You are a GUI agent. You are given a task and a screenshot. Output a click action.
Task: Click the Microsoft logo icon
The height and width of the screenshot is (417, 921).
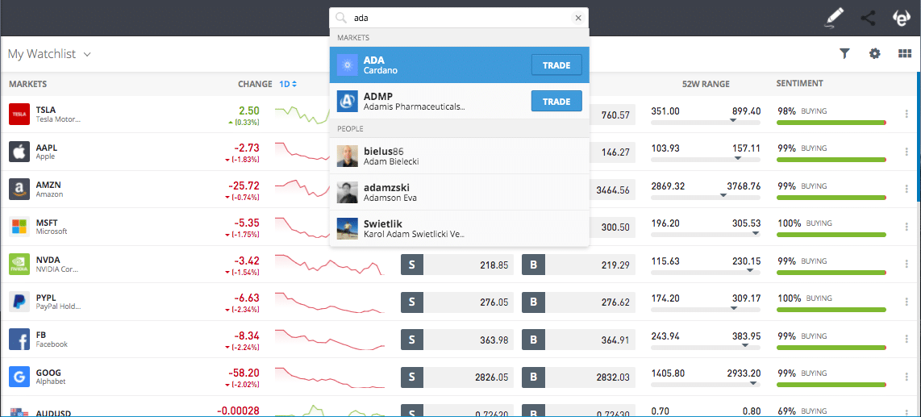coord(19,227)
